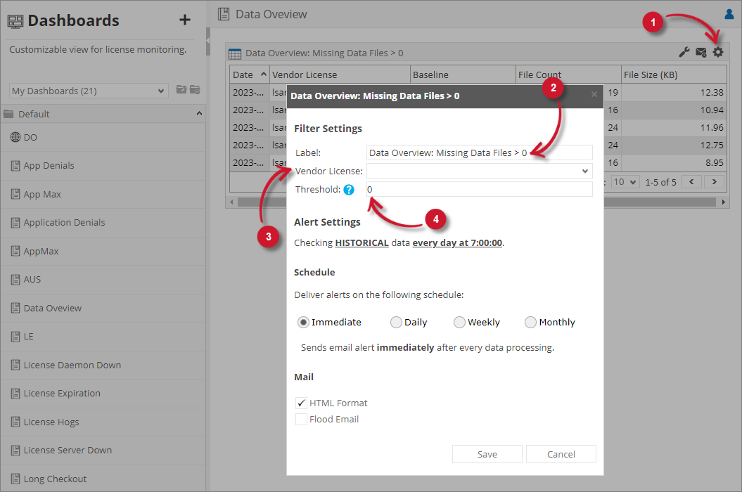Open AppMax dashboard
This screenshot has width=742, height=492.
103,251
